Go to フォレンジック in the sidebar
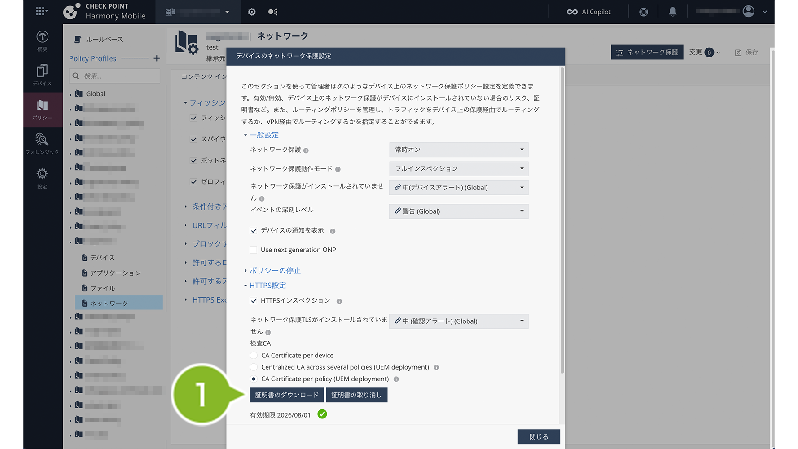The height and width of the screenshot is (449, 798). point(42,144)
